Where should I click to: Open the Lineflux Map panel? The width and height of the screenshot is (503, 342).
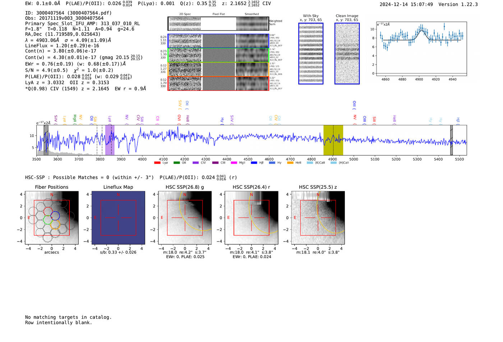118,218
